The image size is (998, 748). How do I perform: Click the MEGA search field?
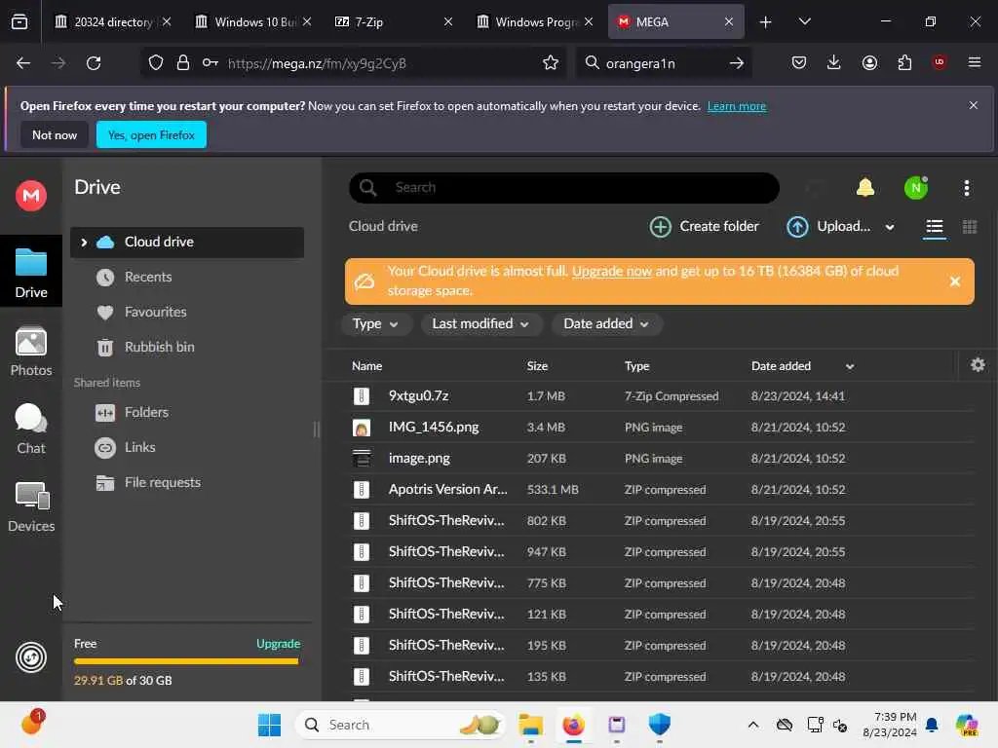click(x=564, y=188)
